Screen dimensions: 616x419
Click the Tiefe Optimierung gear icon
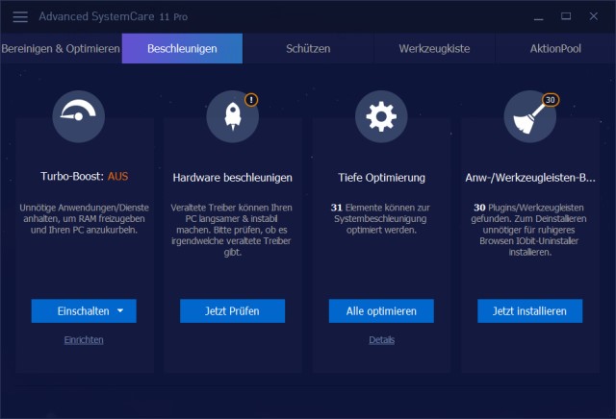(381, 116)
